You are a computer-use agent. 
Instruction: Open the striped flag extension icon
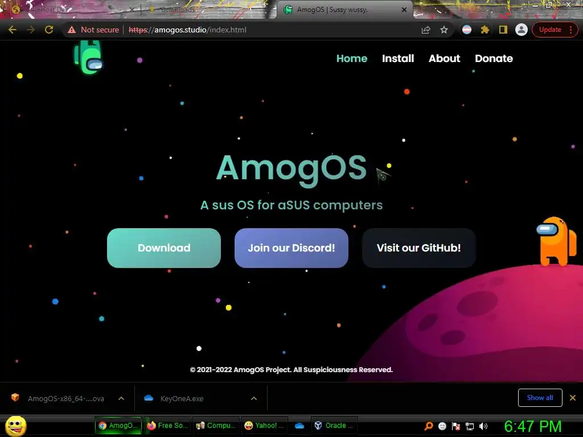(x=467, y=30)
